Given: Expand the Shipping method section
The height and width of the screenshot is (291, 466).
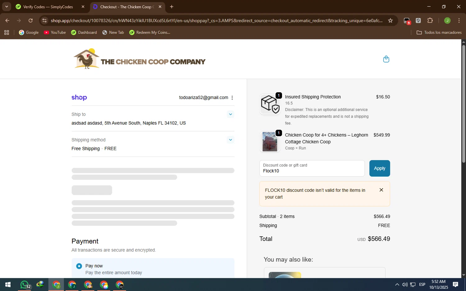Looking at the screenshot, I should [x=230, y=140].
